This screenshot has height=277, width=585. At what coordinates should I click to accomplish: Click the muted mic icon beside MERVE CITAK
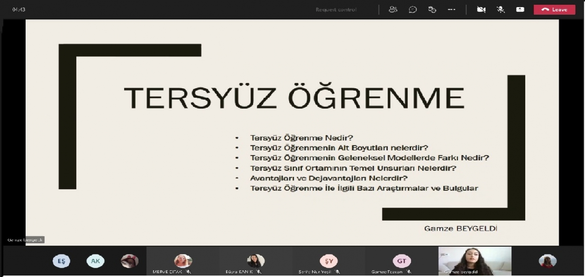click(188, 272)
